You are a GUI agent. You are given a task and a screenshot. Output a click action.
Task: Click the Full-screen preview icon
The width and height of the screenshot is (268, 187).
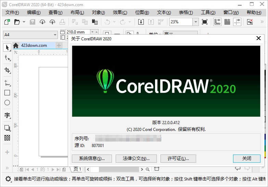(x=205, y=22)
